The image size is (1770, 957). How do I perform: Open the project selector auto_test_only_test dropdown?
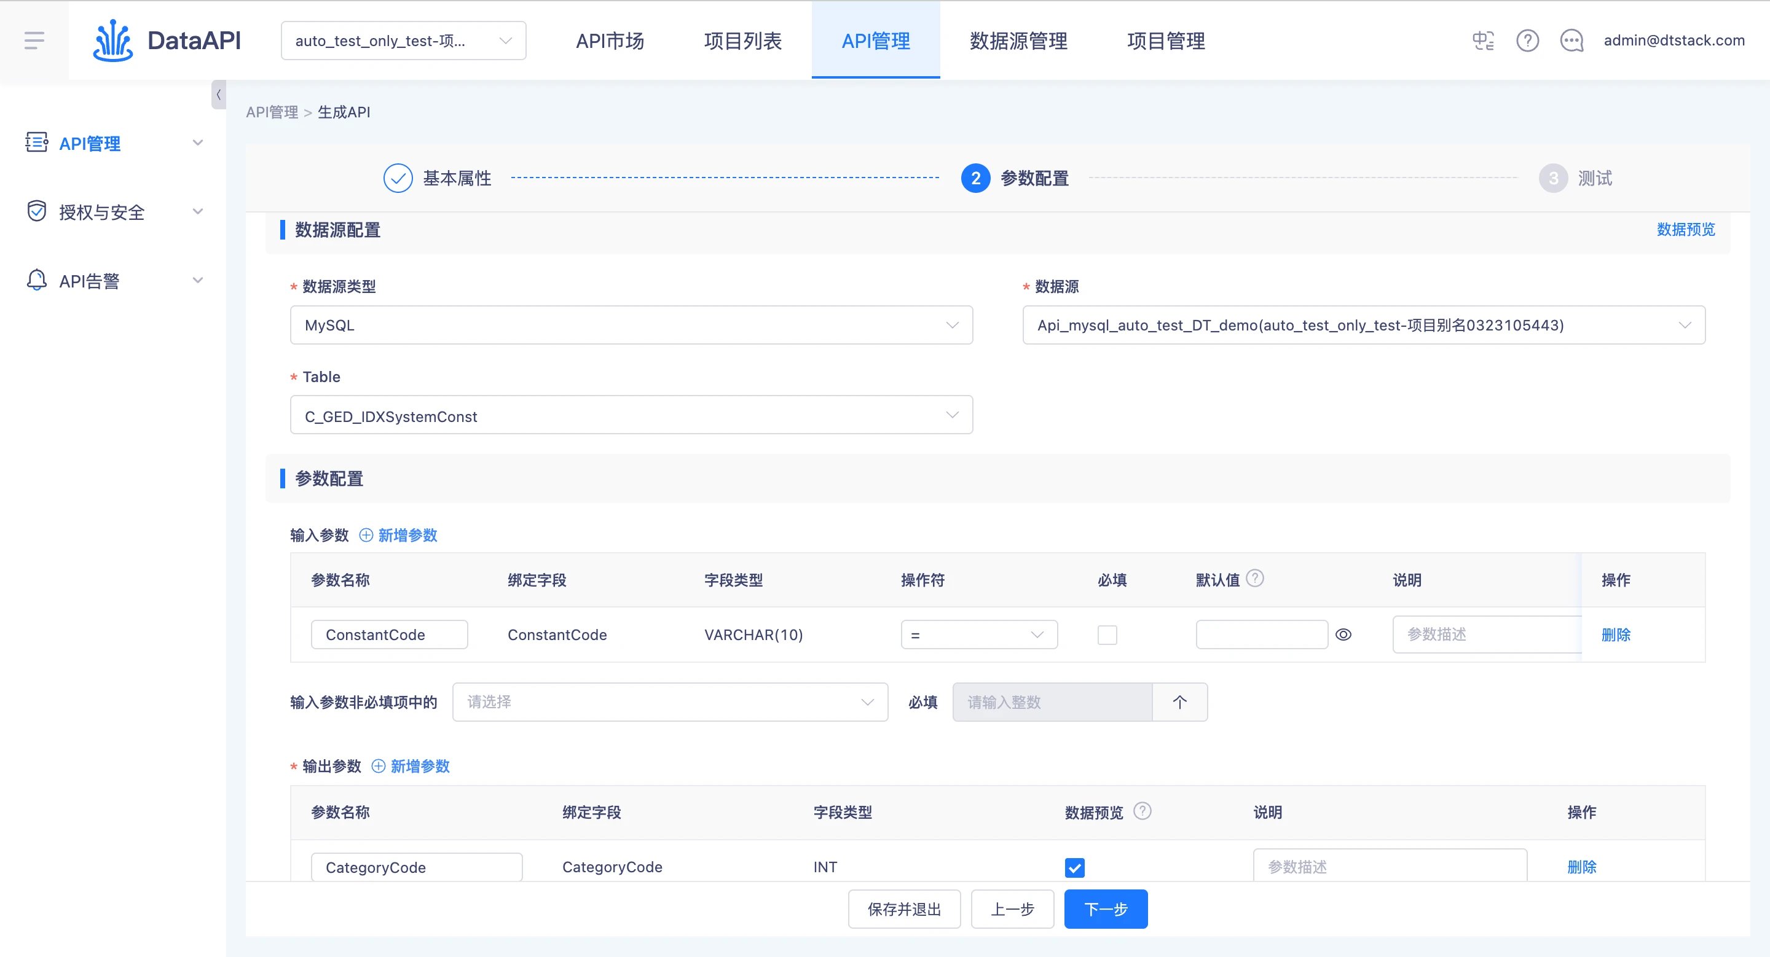pyautogui.click(x=403, y=41)
